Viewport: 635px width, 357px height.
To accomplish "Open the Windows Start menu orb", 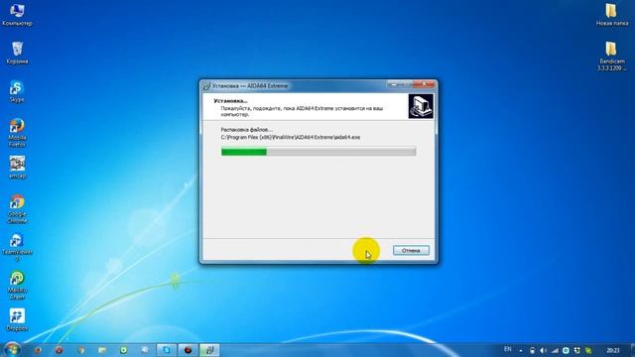I will pos(12,349).
